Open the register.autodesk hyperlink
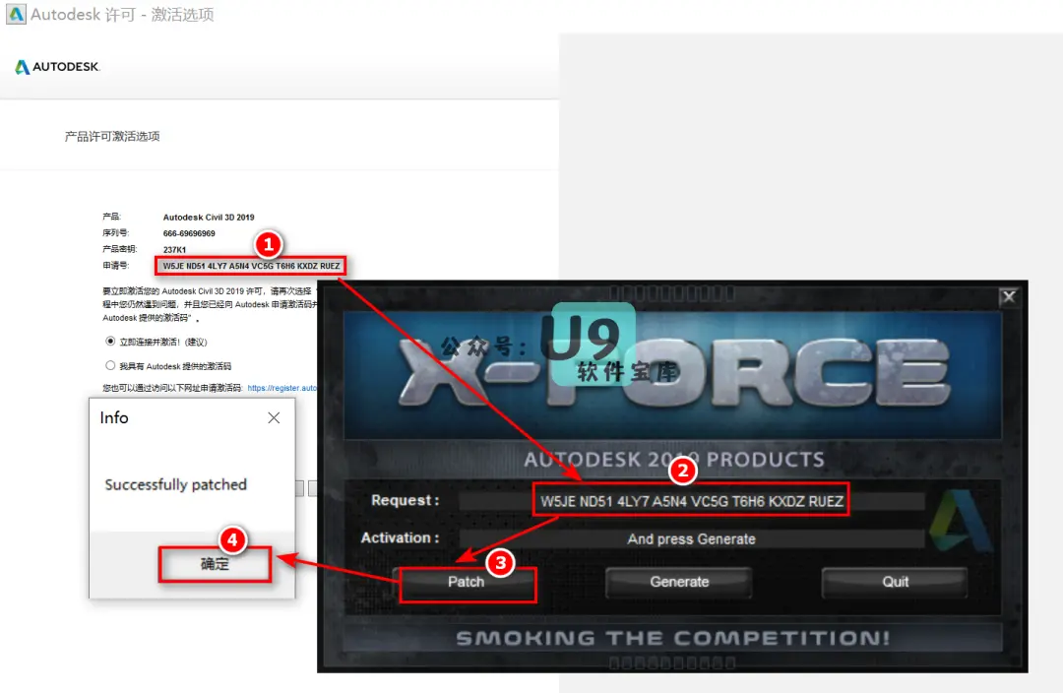 282,388
